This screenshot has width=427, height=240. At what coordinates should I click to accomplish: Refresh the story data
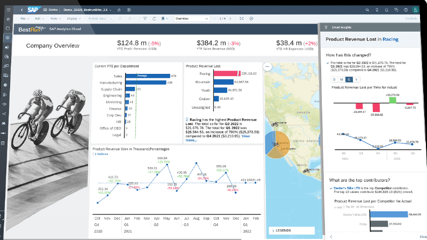click(154, 18)
